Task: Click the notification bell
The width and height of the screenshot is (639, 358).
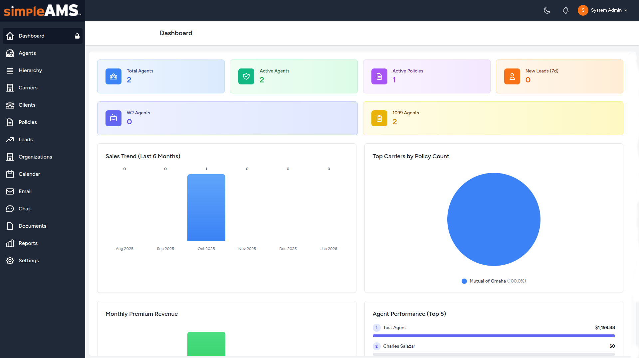Action: (565, 10)
